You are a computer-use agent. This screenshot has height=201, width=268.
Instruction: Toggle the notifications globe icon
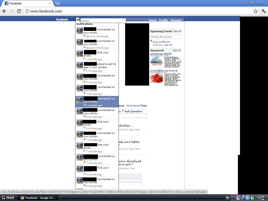(x=78, y=19)
